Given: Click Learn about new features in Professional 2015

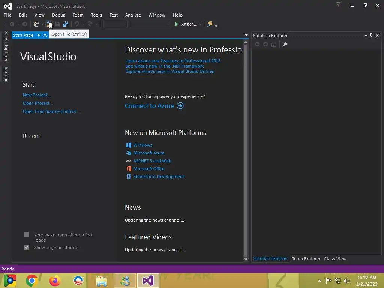Looking at the screenshot, I should point(173,61).
